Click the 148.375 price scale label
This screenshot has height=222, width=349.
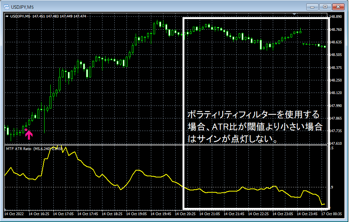coord(335,68)
